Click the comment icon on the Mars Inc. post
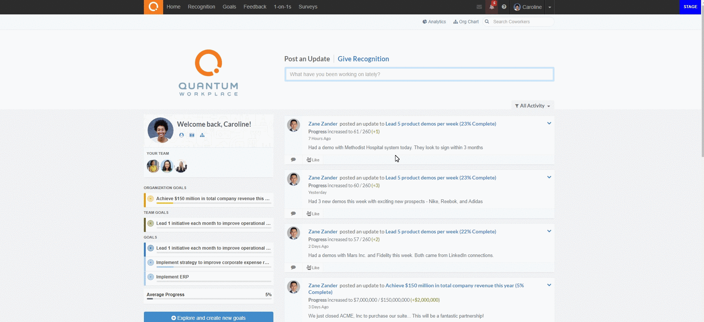Screen dimensions: 704x322 click(x=293, y=267)
